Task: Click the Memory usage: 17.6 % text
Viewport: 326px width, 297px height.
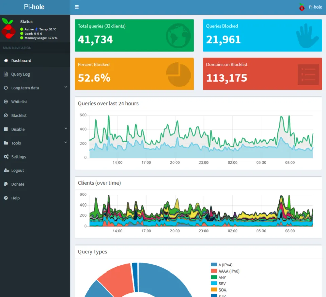Action: tap(41, 38)
